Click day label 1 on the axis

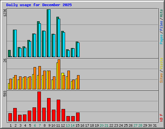(x=11, y=125)
